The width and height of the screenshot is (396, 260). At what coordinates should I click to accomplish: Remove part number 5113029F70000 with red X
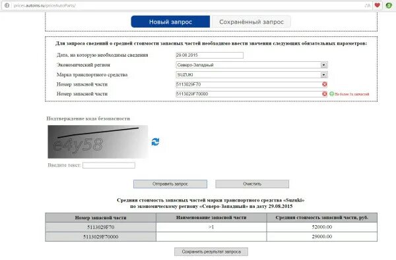325,94
